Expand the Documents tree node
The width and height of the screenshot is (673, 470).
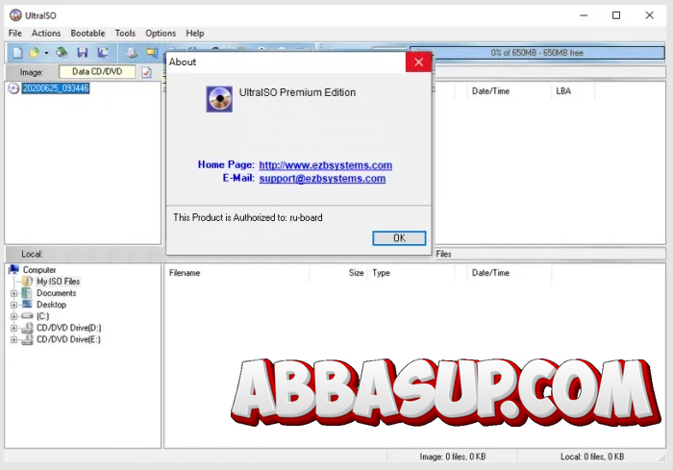13,293
